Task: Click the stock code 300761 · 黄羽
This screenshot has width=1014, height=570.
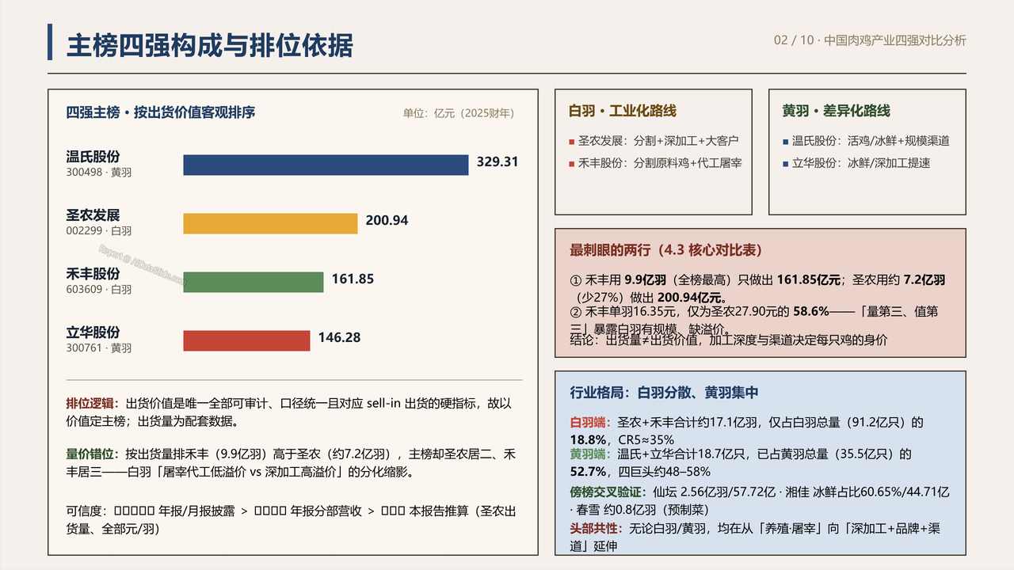Action: pyautogui.click(x=99, y=348)
